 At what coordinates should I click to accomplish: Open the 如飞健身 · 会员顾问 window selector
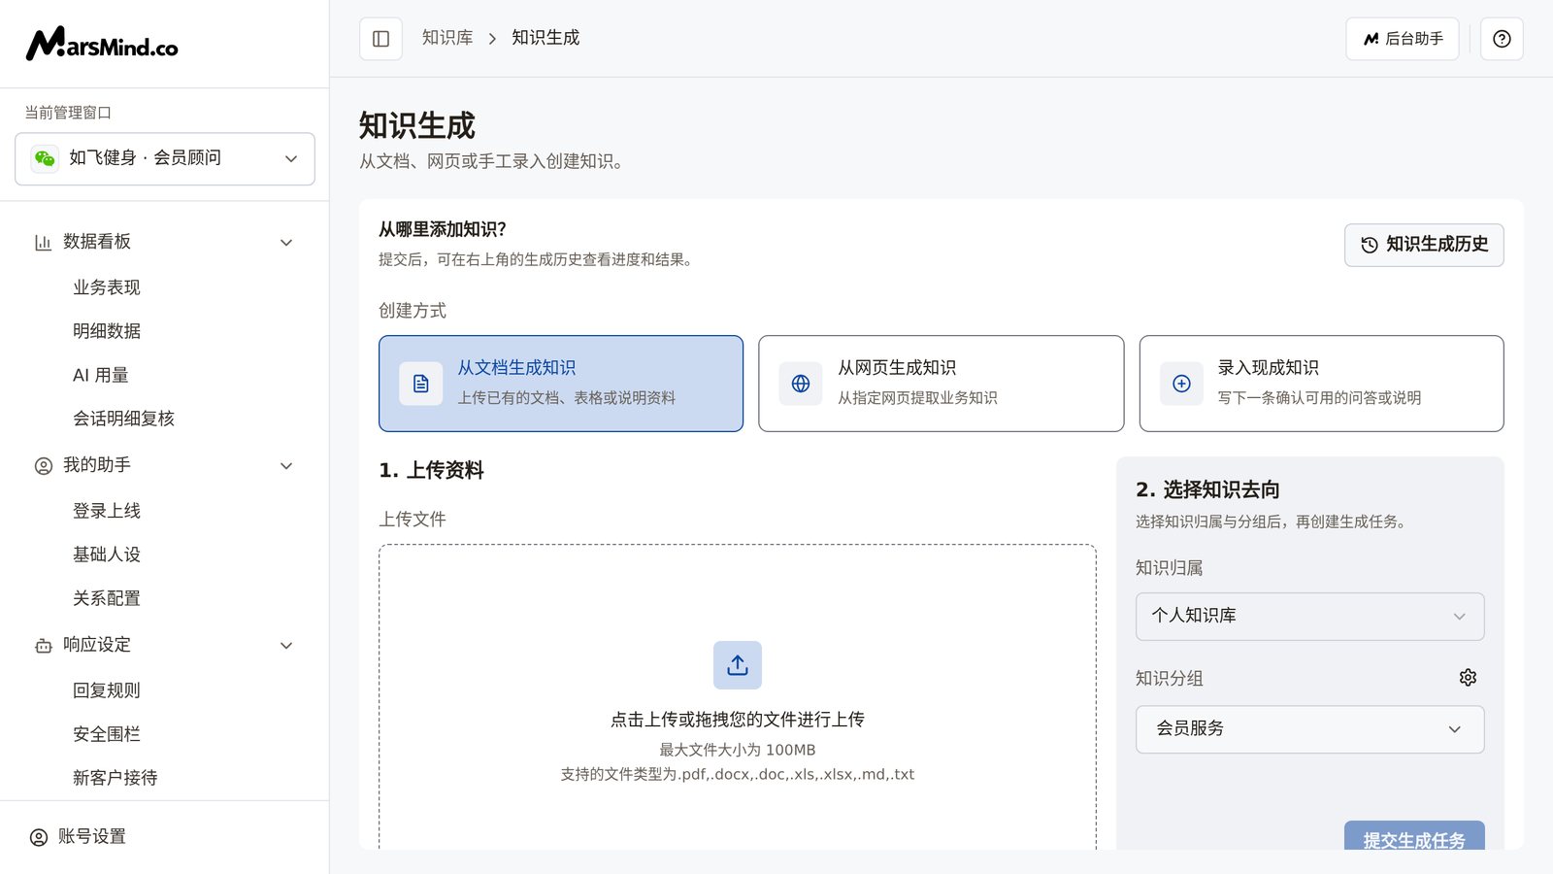(165, 158)
